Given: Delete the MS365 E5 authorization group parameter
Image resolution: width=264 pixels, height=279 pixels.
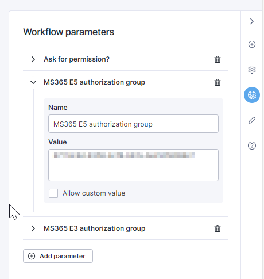Looking at the screenshot, I should click(218, 82).
